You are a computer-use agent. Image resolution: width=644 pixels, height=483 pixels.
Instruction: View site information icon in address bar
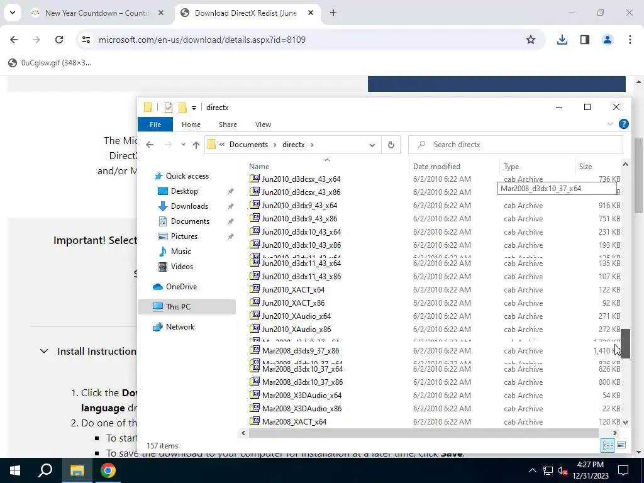86,40
